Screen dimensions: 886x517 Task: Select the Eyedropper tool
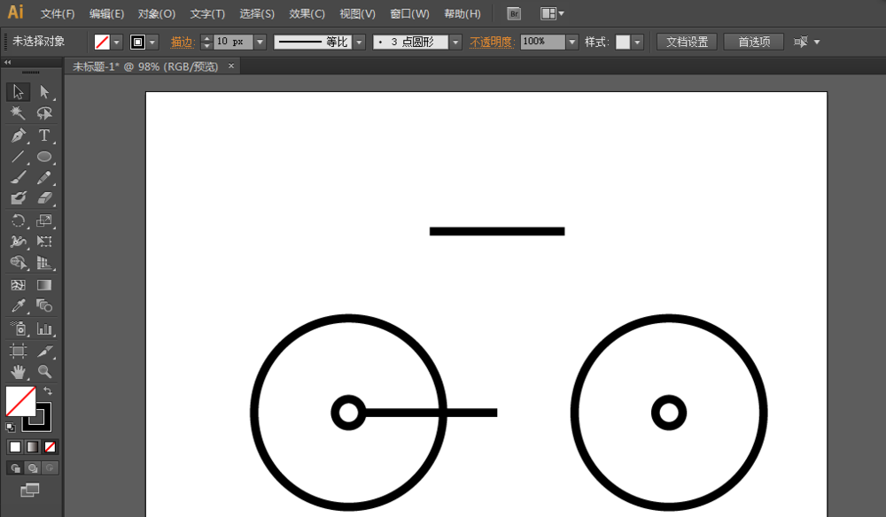[x=19, y=305]
